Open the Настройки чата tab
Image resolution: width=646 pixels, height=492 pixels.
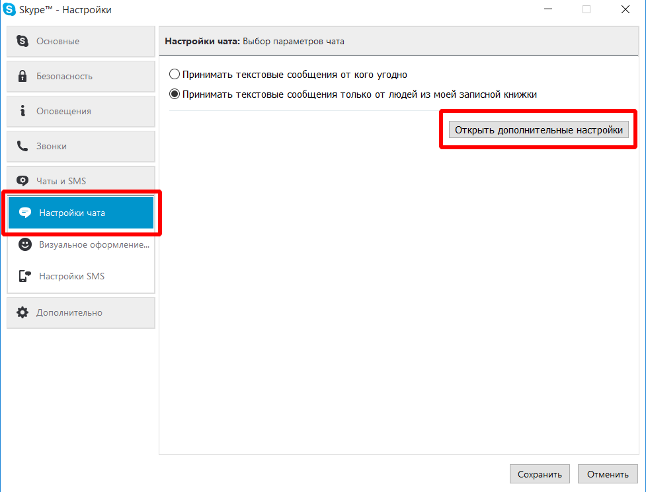click(81, 213)
